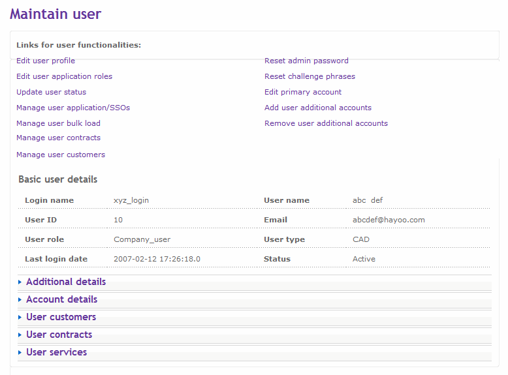Click the User ID field label
This screenshot has width=508, height=375.
[x=41, y=220]
